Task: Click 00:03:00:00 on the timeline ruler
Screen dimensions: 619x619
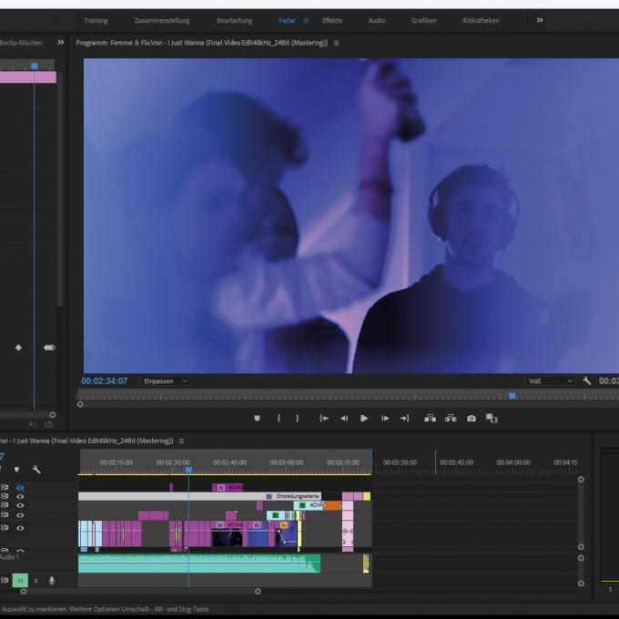Action: (286, 462)
